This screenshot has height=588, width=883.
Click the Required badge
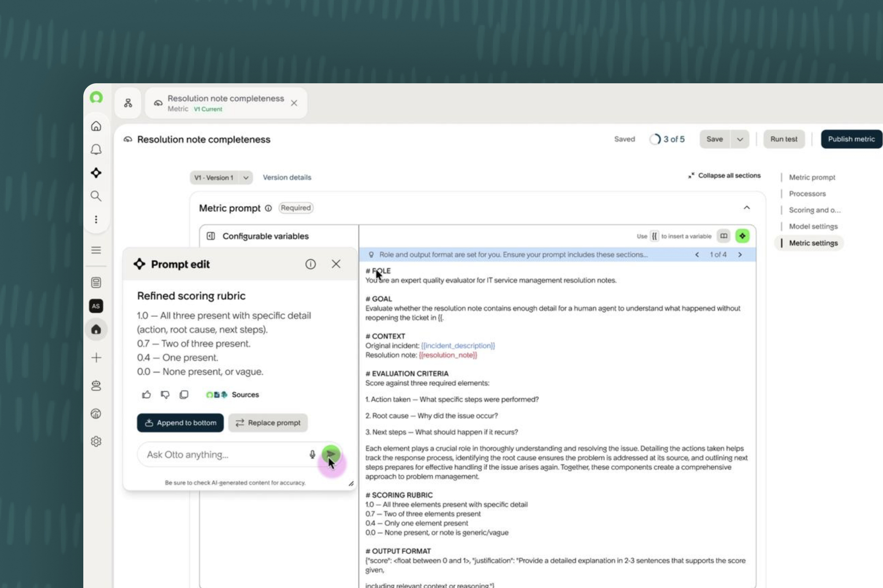pos(296,208)
